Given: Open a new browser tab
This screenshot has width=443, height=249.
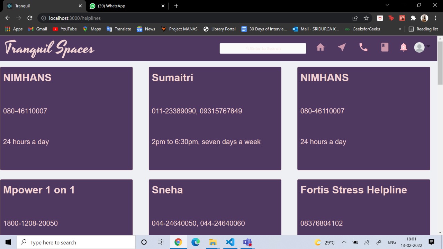Looking at the screenshot, I should (x=176, y=6).
